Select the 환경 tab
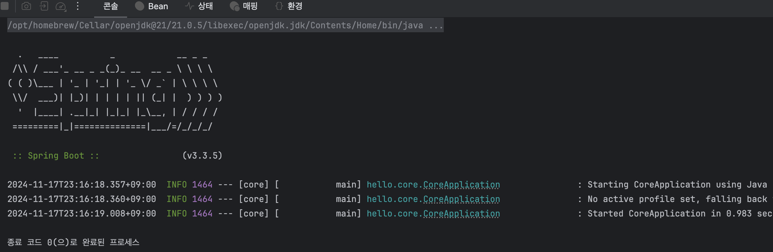This screenshot has height=252, width=773. [x=289, y=6]
